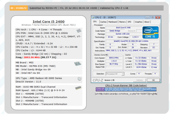Open the Graphics tab

[139, 22]
